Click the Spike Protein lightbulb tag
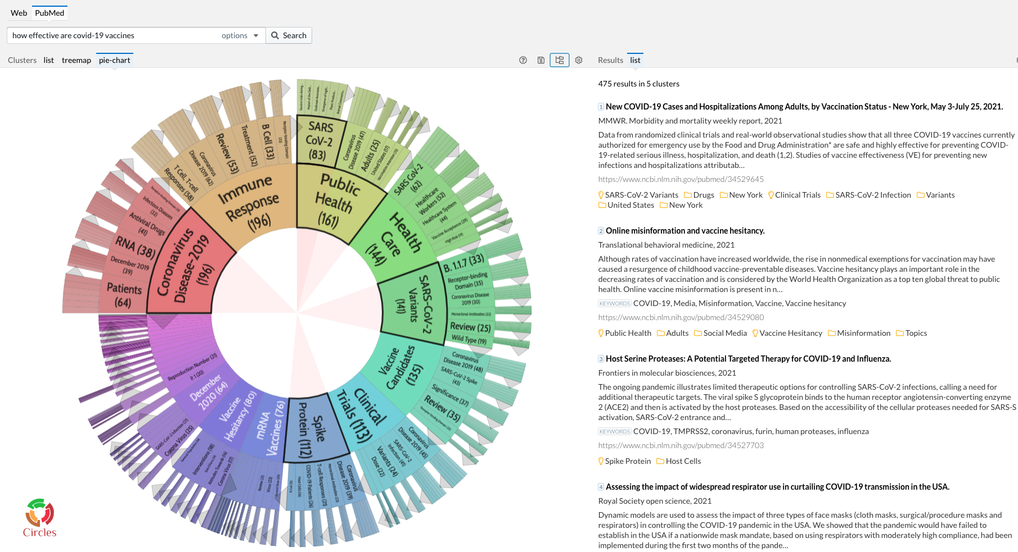Image resolution: width=1018 pixels, height=552 pixels. tap(624, 461)
